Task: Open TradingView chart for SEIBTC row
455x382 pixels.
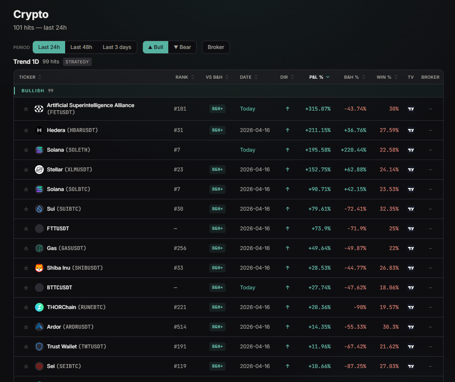Action: tap(410, 366)
